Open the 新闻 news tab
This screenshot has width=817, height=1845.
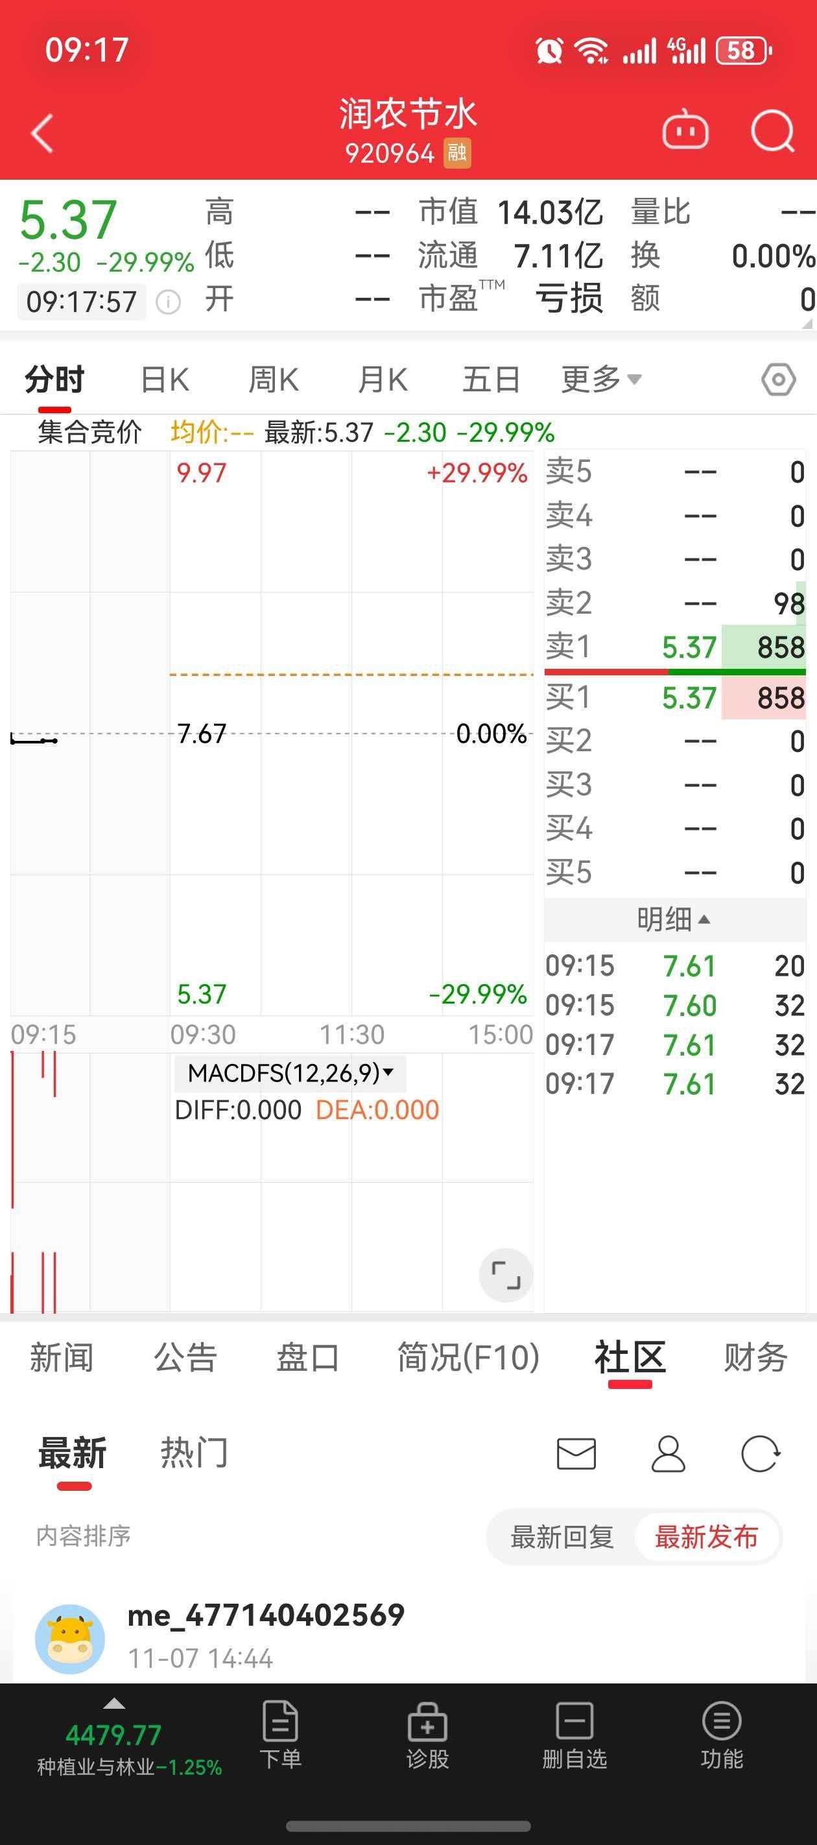62,1357
